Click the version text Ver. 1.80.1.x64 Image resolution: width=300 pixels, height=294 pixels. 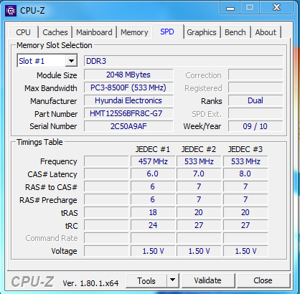90,283
